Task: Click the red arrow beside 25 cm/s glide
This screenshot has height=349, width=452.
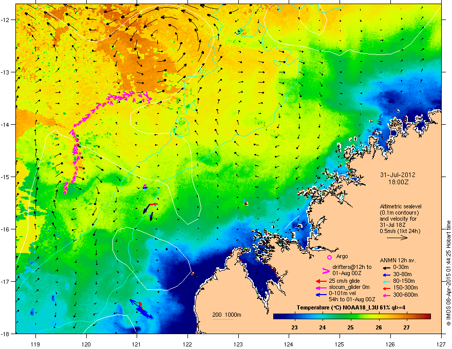Action: pyautogui.click(x=321, y=281)
